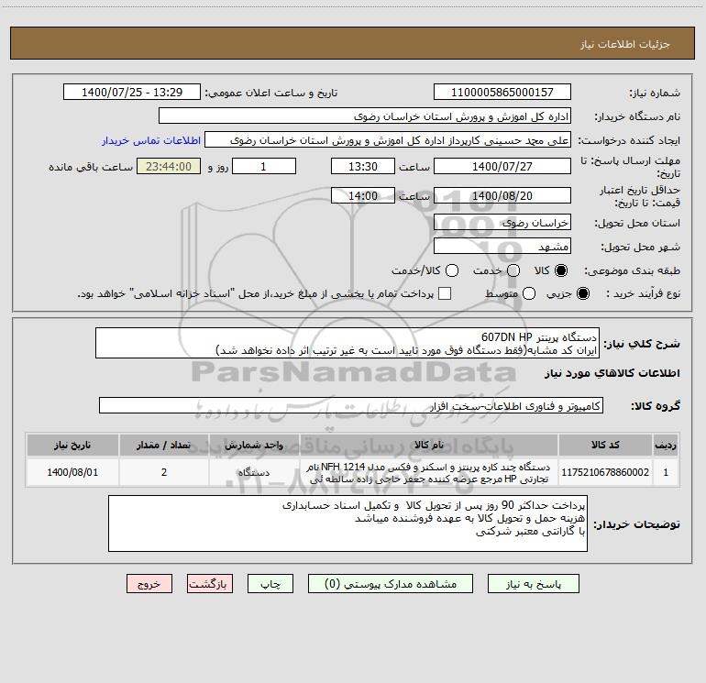The image size is (706, 683).
Task: Click the چاپ print button
Action: (x=270, y=584)
